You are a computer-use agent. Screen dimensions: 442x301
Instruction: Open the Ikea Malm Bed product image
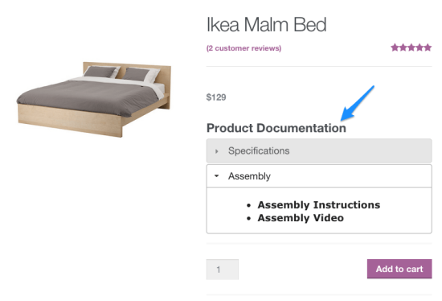[x=94, y=99]
